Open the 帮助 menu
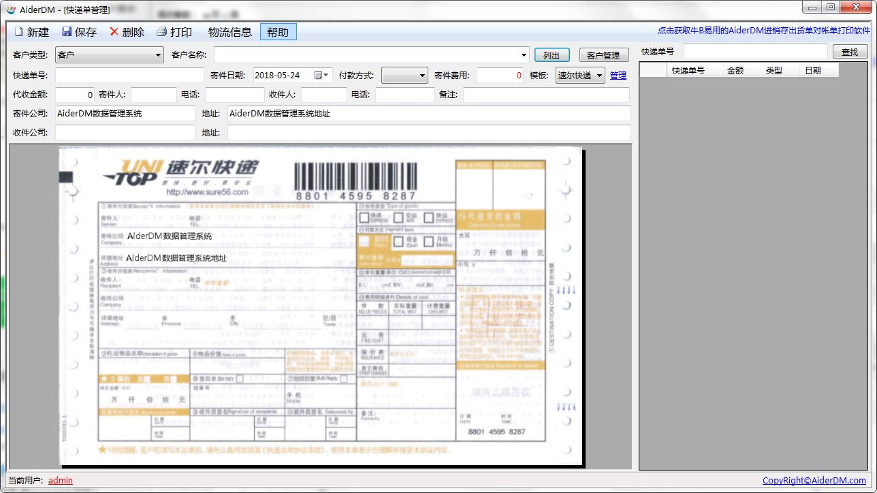The height and width of the screenshot is (493, 877). [x=278, y=32]
